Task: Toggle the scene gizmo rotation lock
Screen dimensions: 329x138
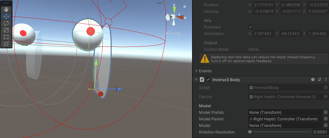Action: (185, 6)
